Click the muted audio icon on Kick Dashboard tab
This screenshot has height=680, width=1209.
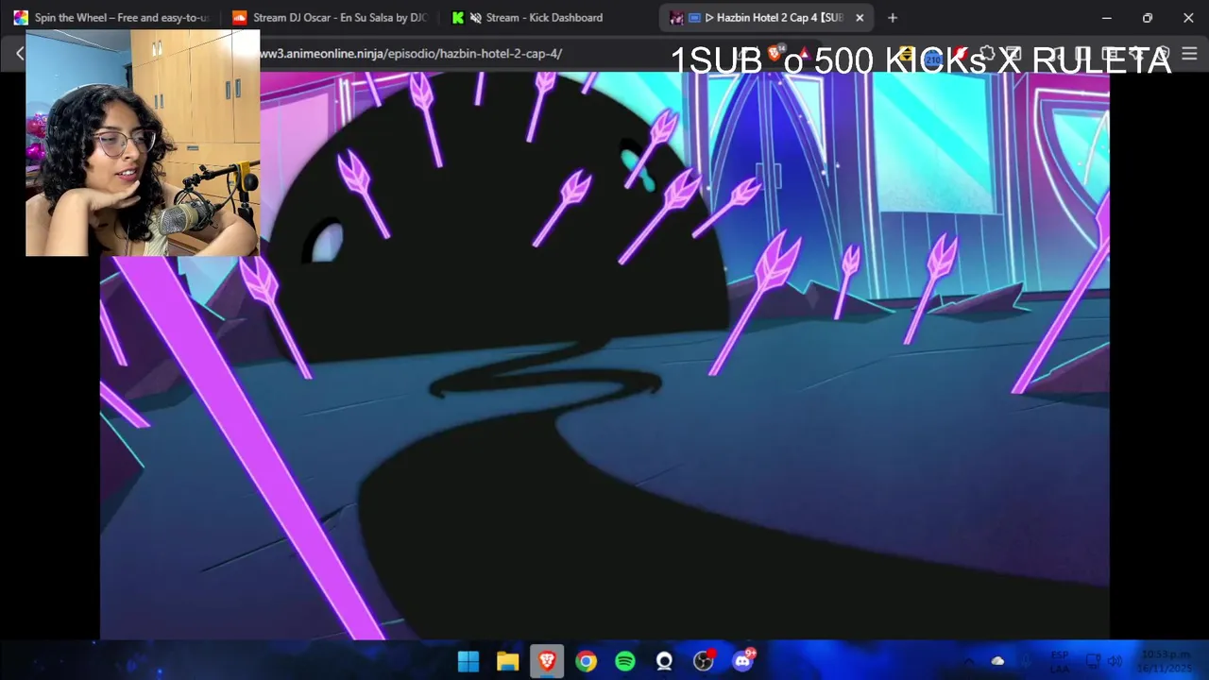click(476, 17)
